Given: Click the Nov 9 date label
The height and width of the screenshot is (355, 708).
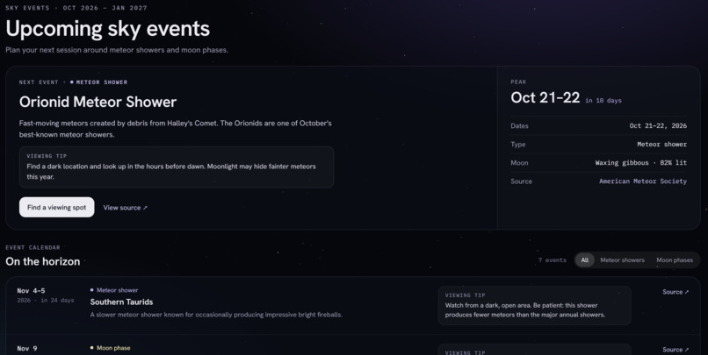Looking at the screenshot, I should [27, 348].
